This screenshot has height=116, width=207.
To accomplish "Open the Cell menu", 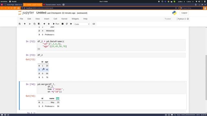I will pyautogui.click(x=55, y=19).
